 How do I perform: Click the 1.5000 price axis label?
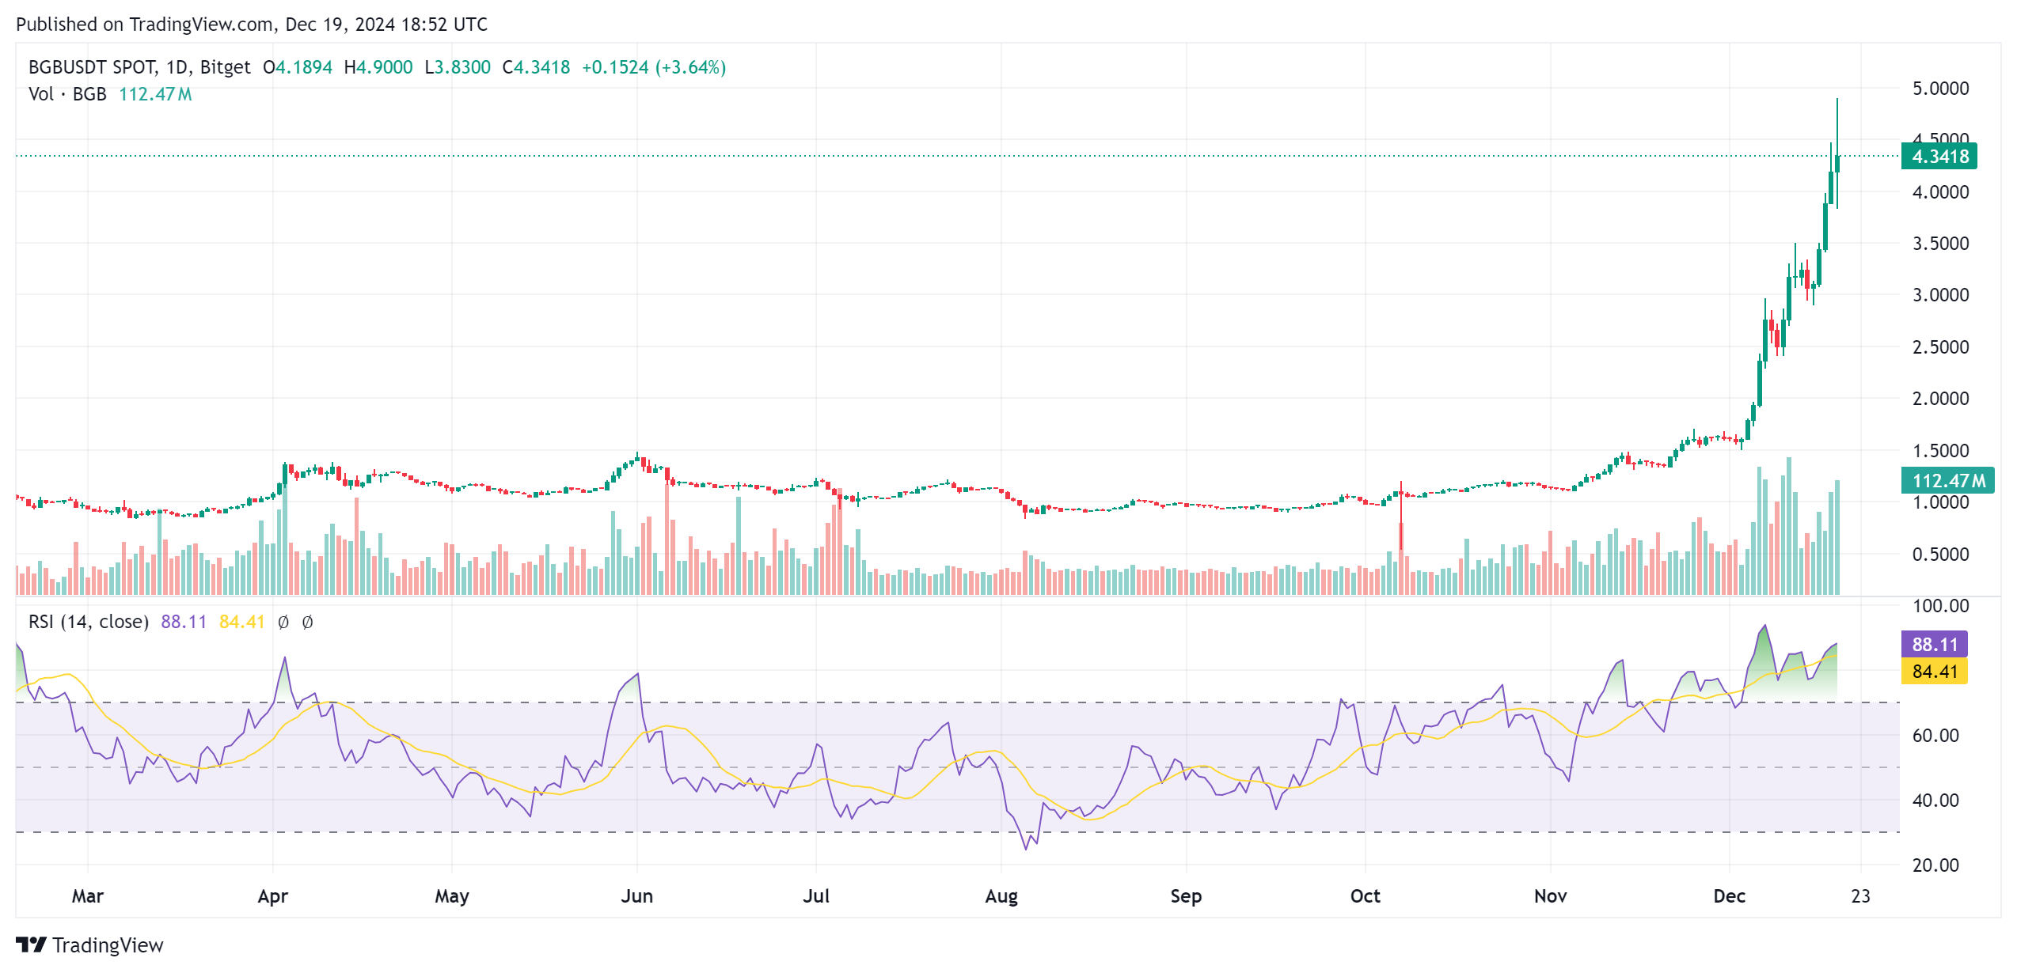pos(1941,451)
